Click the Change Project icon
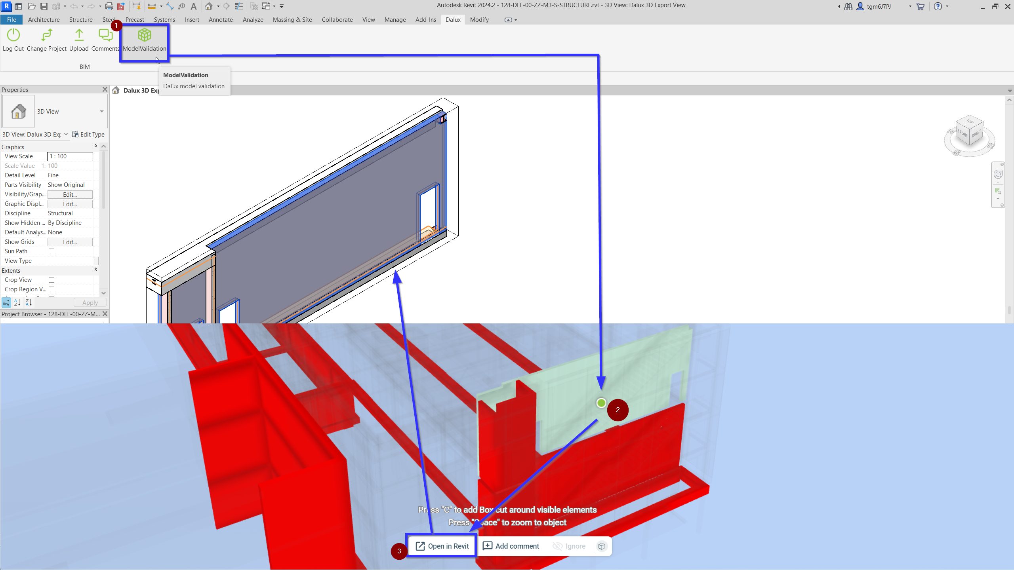Viewport: 1014px width, 570px height. pyautogui.click(x=46, y=36)
